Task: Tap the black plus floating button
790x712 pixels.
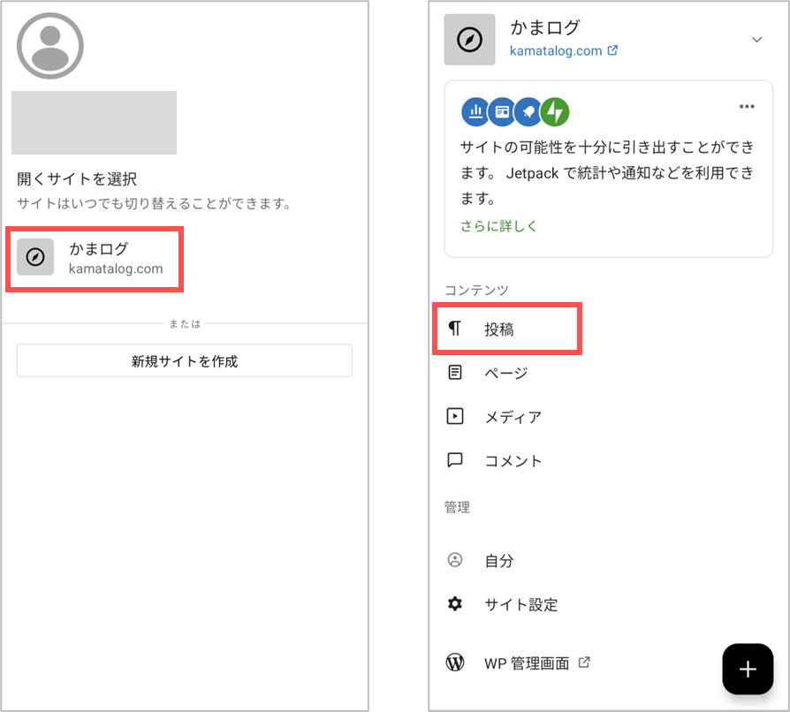Action: click(748, 669)
